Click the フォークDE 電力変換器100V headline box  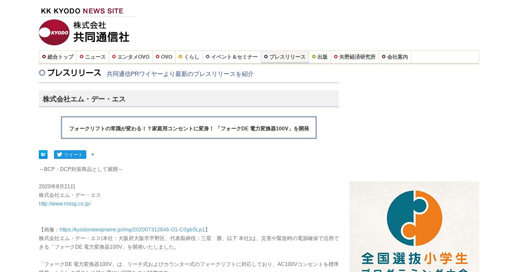click(189, 128)
